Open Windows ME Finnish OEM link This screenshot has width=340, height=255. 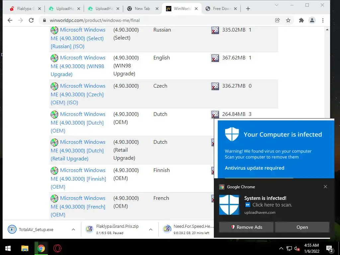click(x=78, y=178)
